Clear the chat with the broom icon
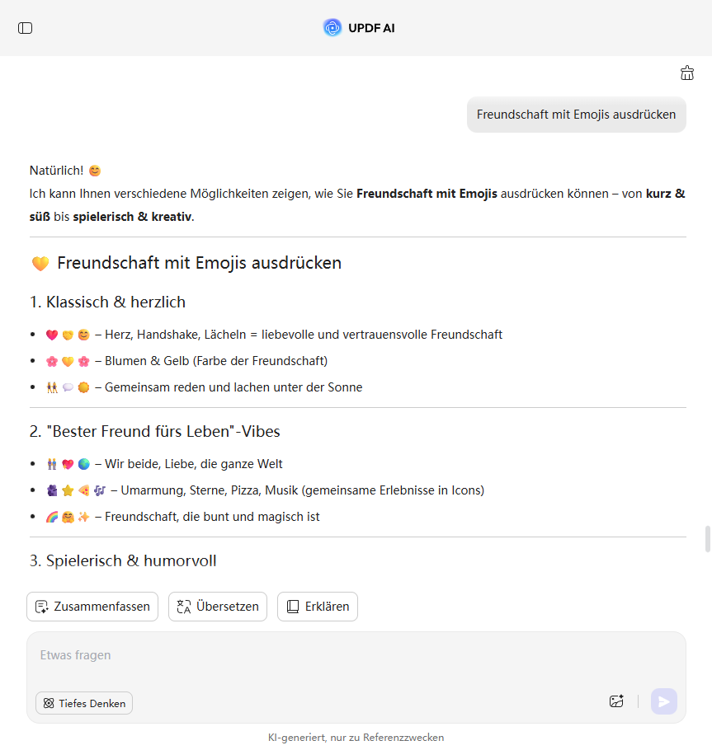 [x=687, y=73]
